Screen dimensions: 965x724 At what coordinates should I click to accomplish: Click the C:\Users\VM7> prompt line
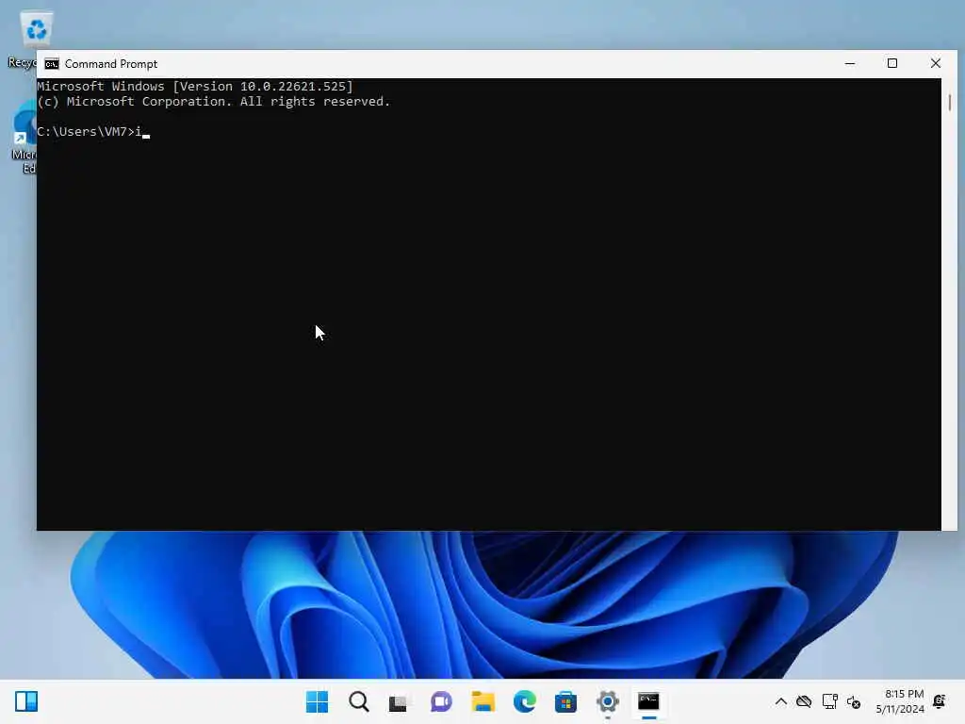tap(90, 132)
